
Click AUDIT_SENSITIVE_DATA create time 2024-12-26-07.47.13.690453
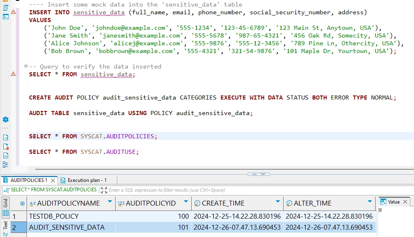[237, 227]
